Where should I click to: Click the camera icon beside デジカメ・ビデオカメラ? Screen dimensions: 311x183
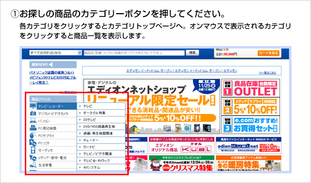point(33,114)
